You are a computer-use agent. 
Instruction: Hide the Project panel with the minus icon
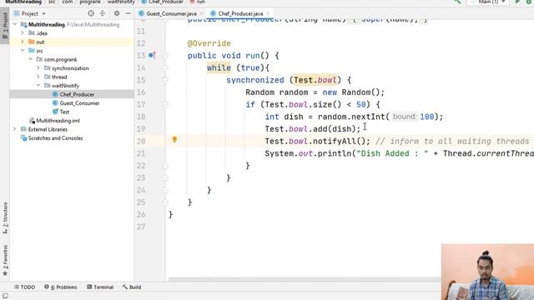point(128,13)
